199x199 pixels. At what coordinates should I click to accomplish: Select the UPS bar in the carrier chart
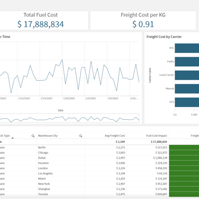point(187,102)
